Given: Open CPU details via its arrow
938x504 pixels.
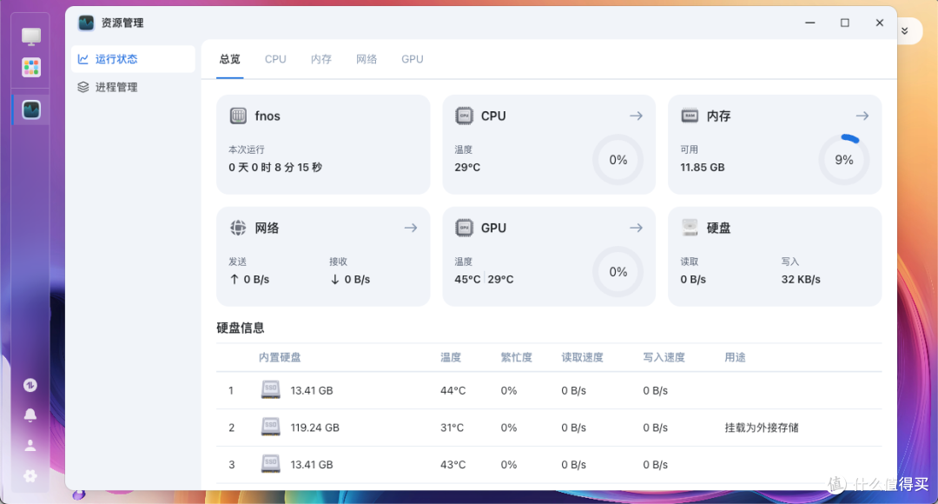Looking at the screenshot, I should (x=636, y=116).
